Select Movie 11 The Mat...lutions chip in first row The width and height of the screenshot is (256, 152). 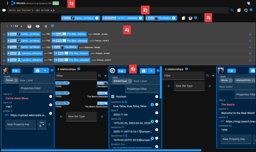(69, 34)
